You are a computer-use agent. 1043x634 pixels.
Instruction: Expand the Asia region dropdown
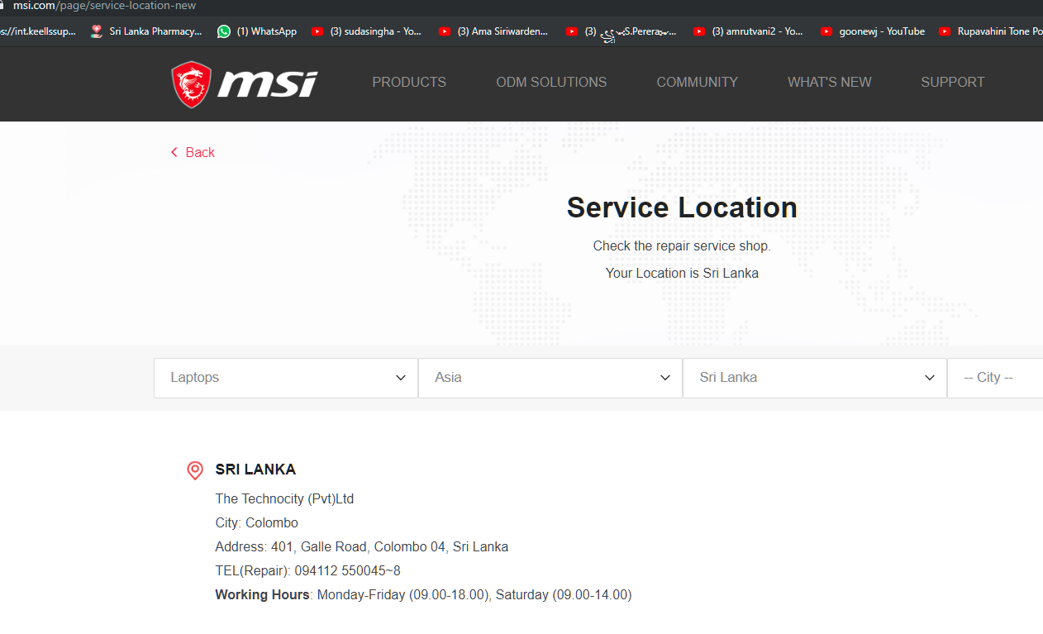click(550, 378)
